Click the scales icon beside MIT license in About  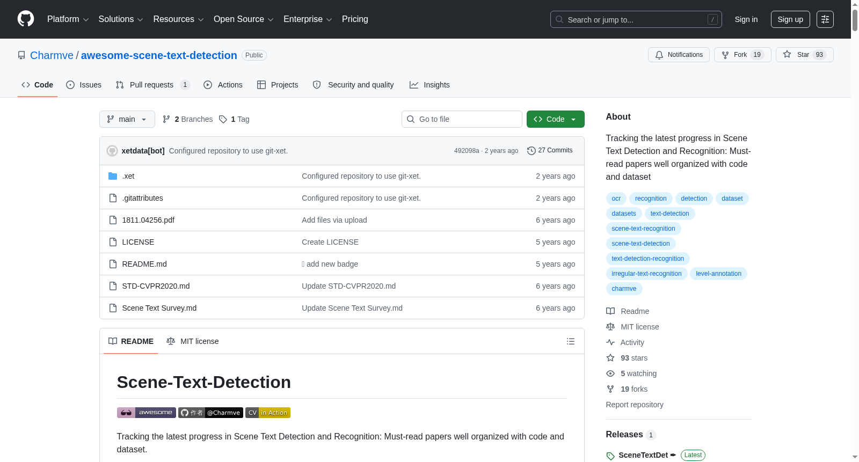point(610,327)
